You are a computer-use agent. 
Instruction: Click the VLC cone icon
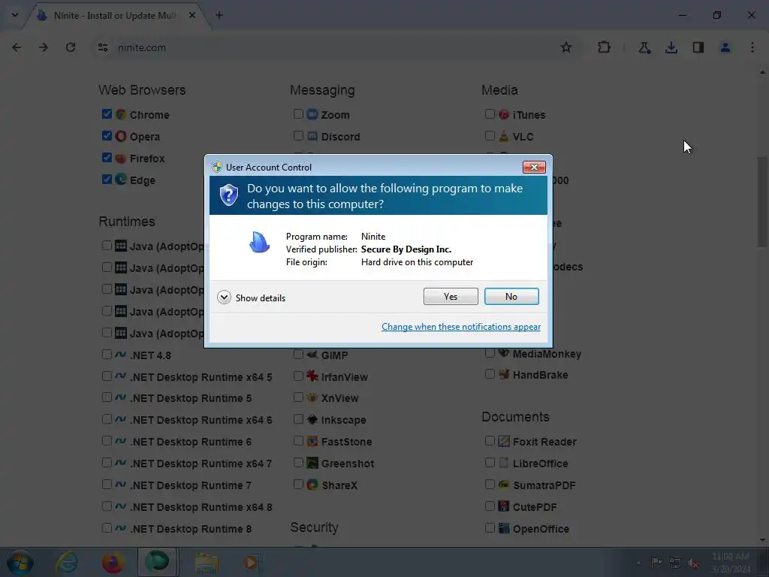tap(504, 136)
